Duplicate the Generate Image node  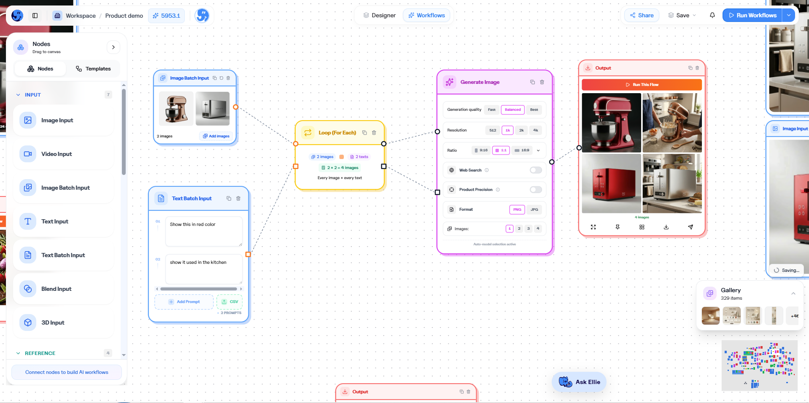[533, 82]
